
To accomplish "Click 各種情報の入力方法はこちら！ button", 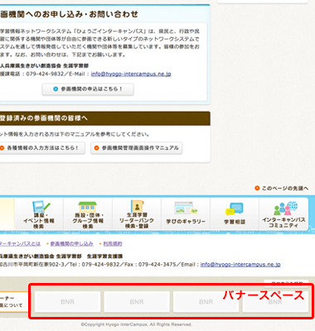I will click(41, 148).
